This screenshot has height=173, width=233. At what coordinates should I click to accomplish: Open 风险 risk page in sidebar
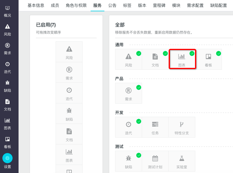[x=7, y=30]
